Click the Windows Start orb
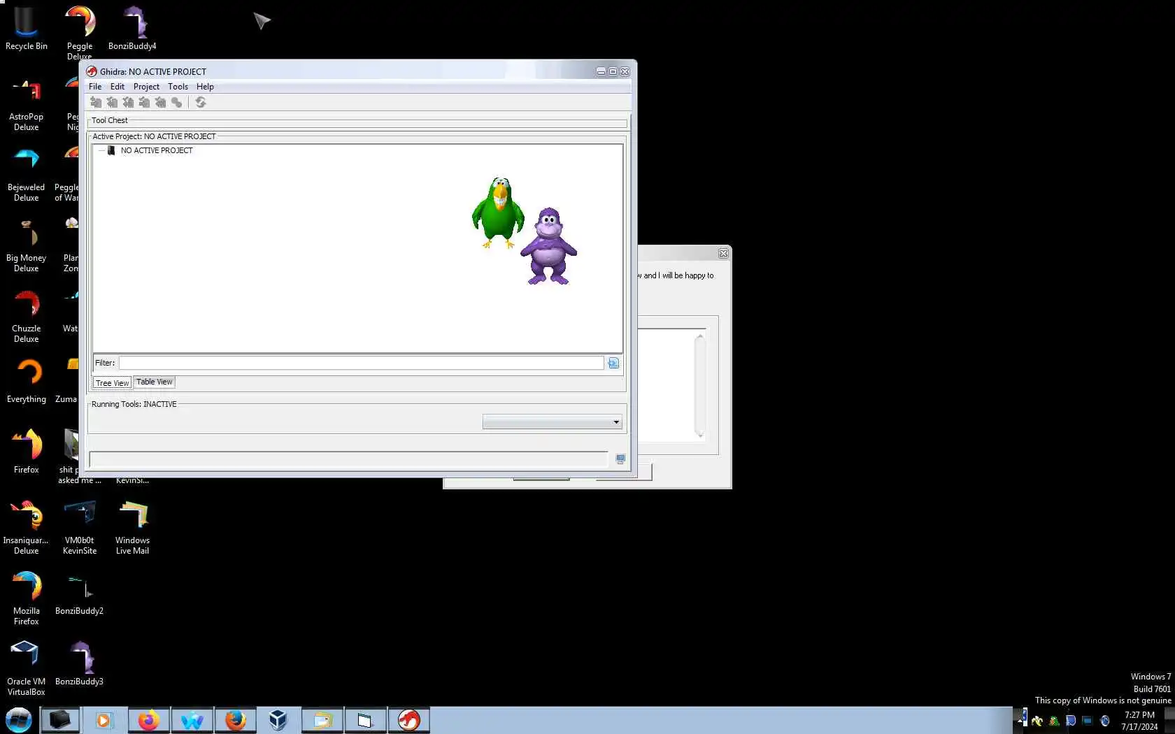This screenshot has width=1175, height=734. tap(19, 720)
